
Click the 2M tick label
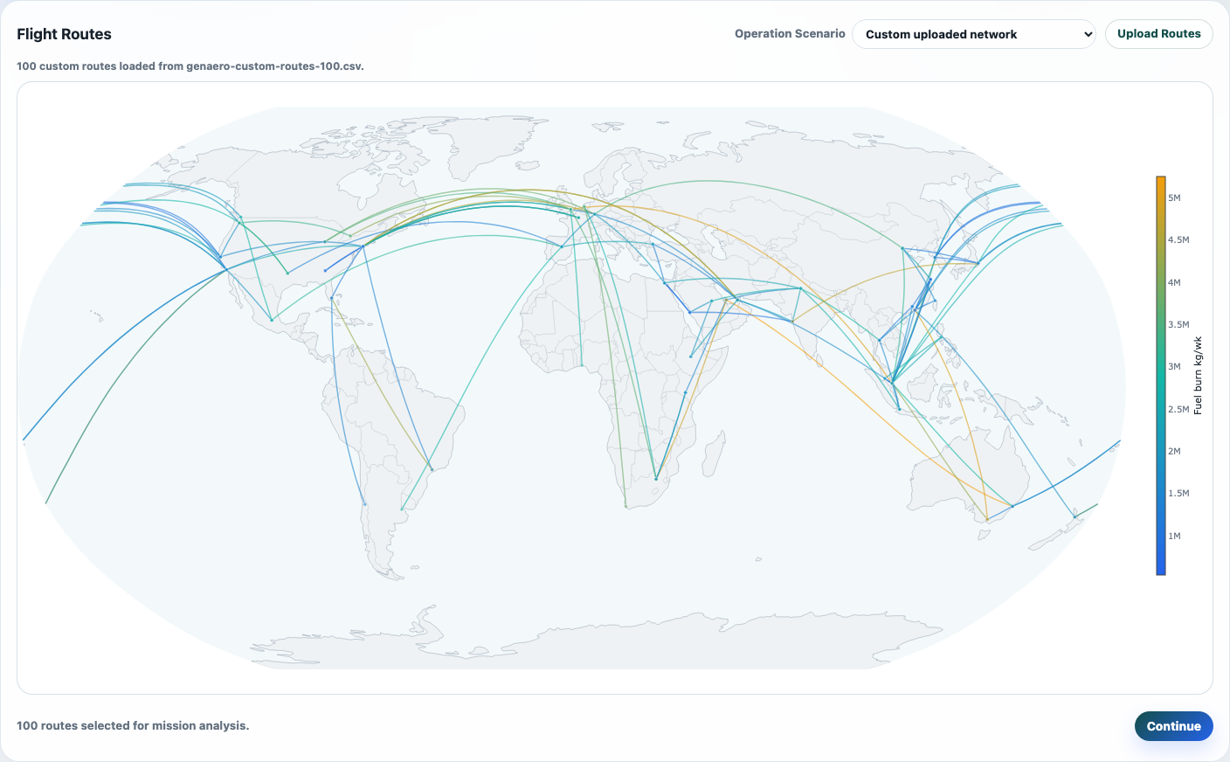pyautogui.click(x=1174, y=451)
